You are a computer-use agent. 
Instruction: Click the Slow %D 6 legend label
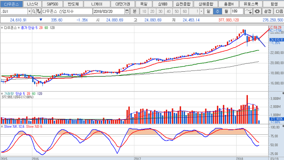tap(34, 126)
